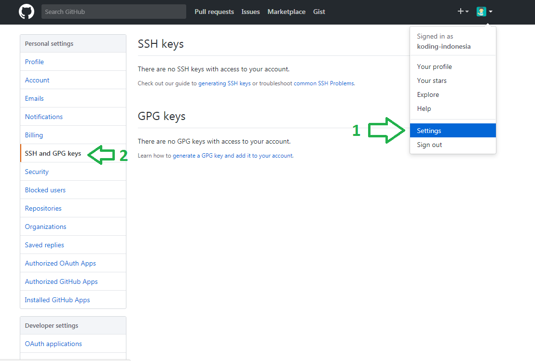Open Authorized OAuth Apps

click(73, 263)
